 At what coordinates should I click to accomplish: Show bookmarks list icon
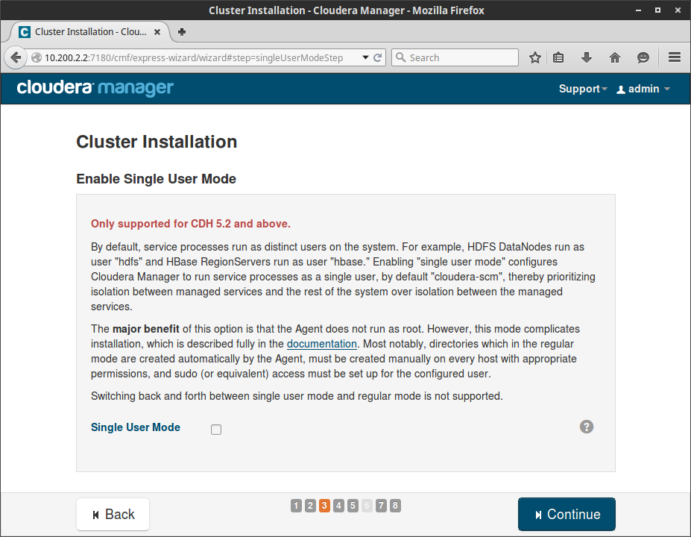click(558, 57)
